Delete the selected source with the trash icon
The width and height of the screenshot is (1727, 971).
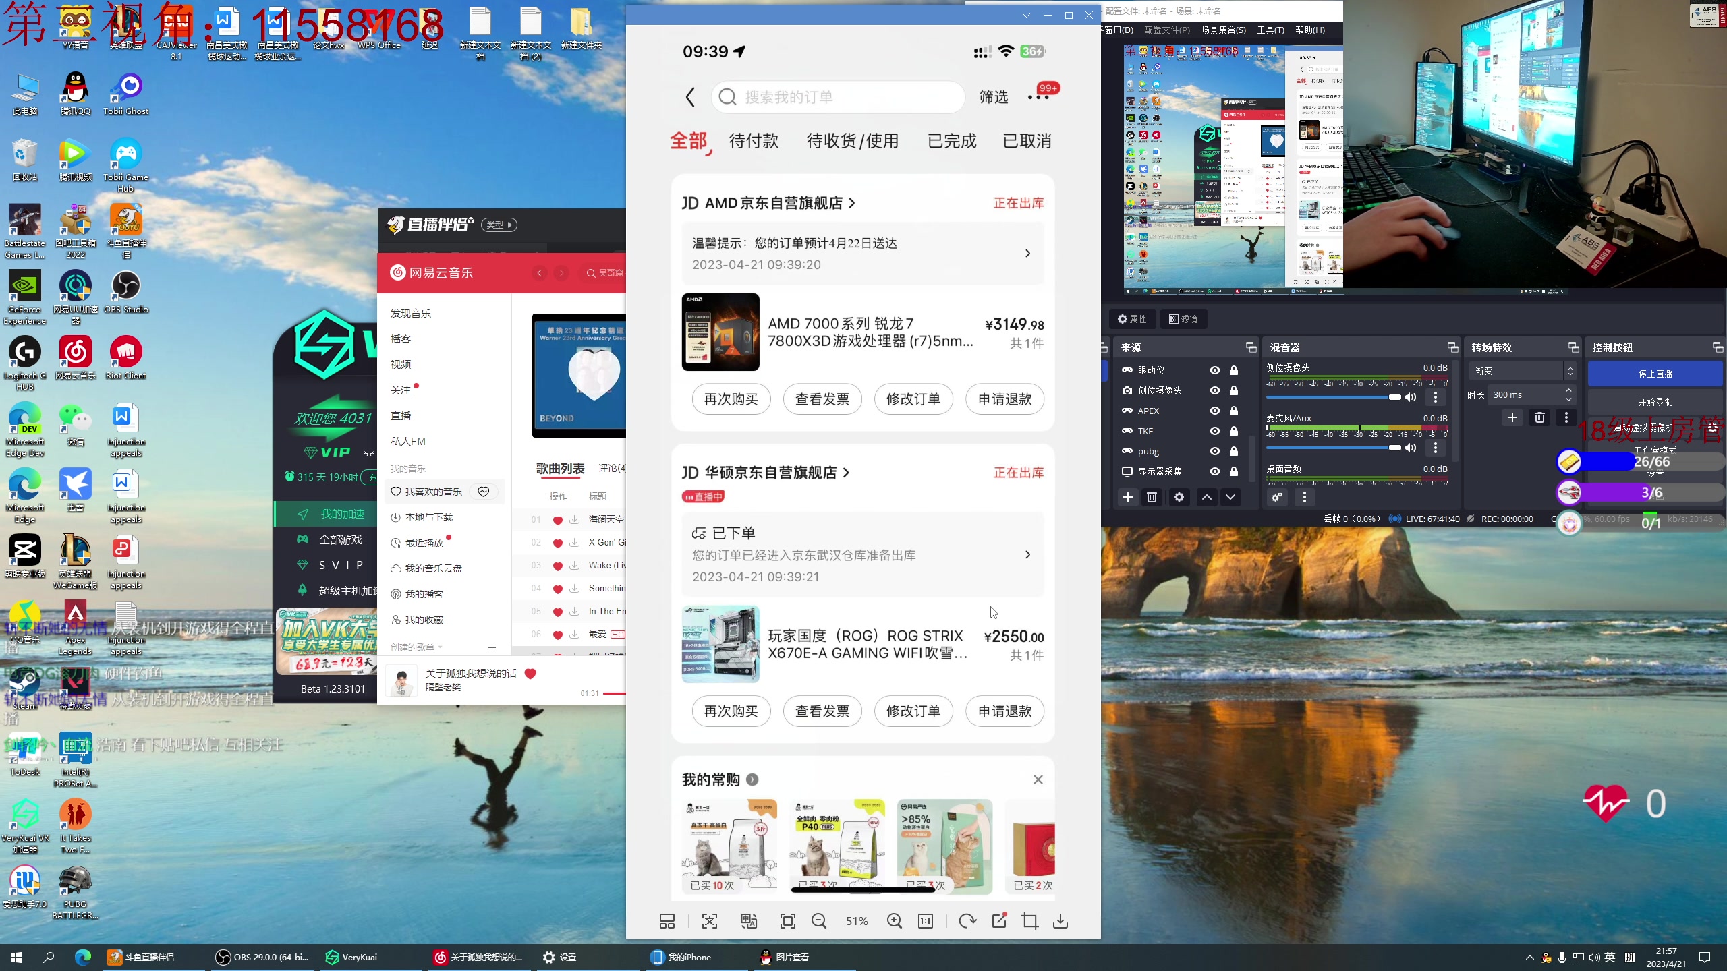(x=1152, y=497)
